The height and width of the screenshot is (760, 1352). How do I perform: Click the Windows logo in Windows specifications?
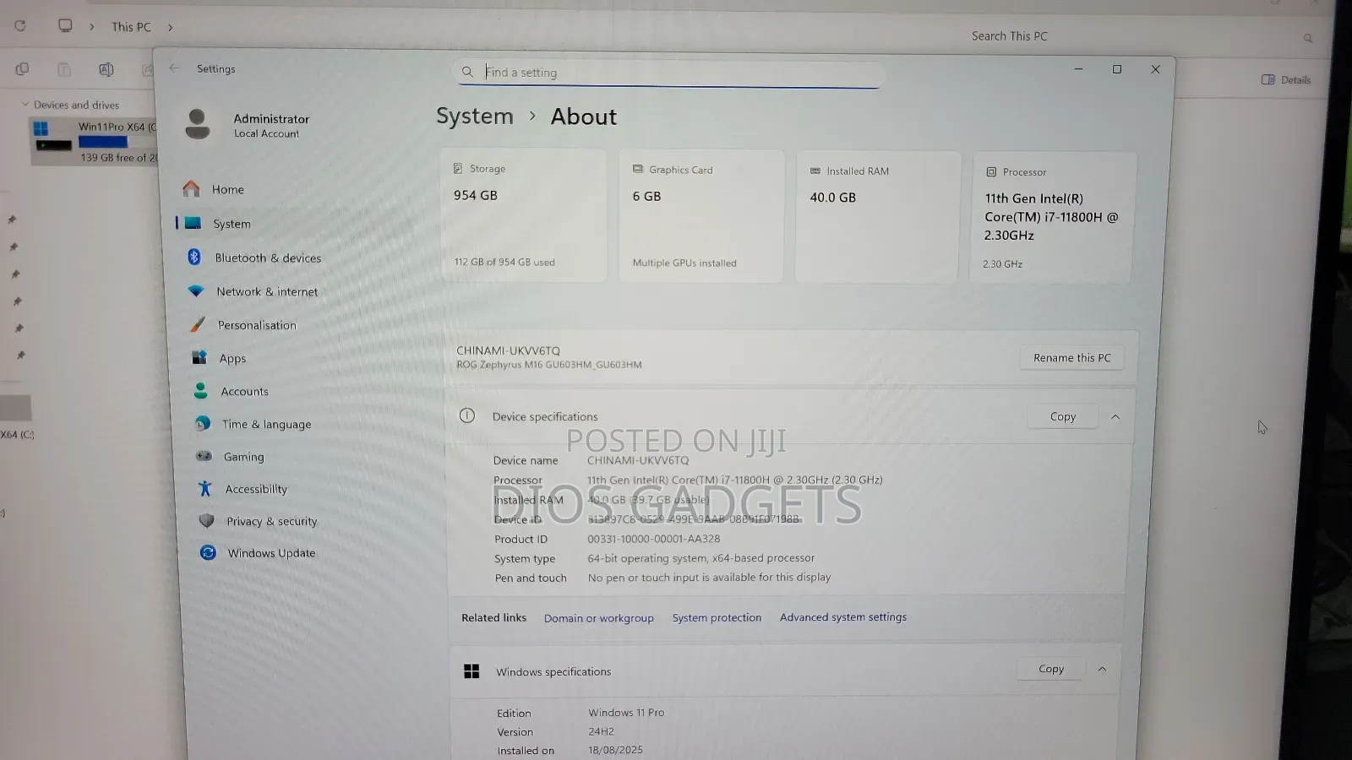click(472, 670)
